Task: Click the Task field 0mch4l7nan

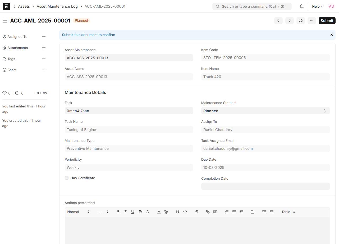Action: 129,111
